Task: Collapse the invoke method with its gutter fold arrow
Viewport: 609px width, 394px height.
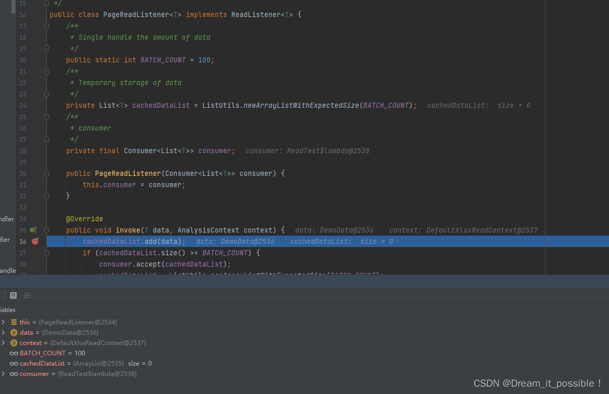Action: click(46, 230)
